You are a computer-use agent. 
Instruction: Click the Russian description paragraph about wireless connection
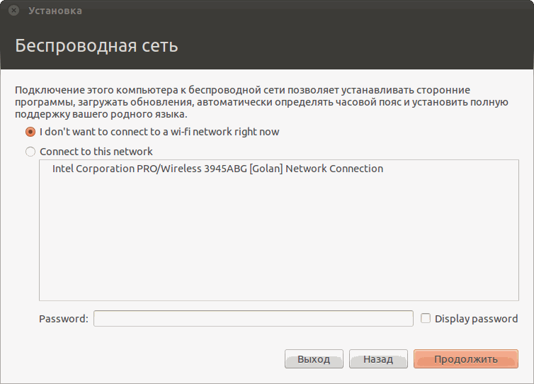click(261, 102)
